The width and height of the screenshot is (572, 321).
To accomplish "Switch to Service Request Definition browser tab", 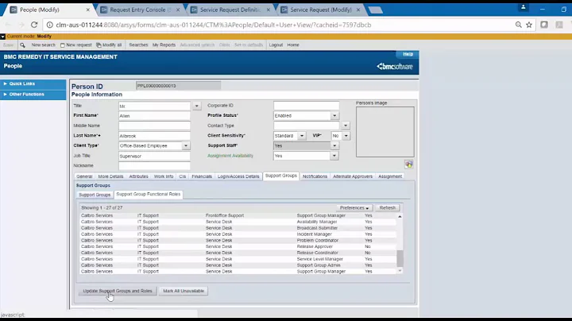I will click(230, 10).
